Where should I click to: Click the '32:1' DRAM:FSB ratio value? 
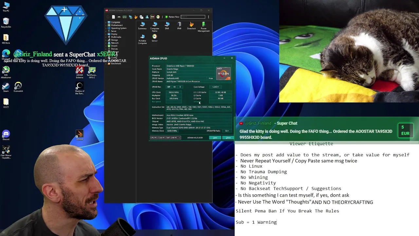[x=227, y=131]
